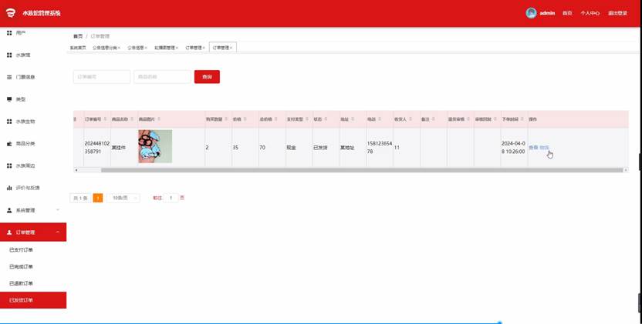
Task: Click the scrollbar right arrow under the table
Action: (626, 170)
